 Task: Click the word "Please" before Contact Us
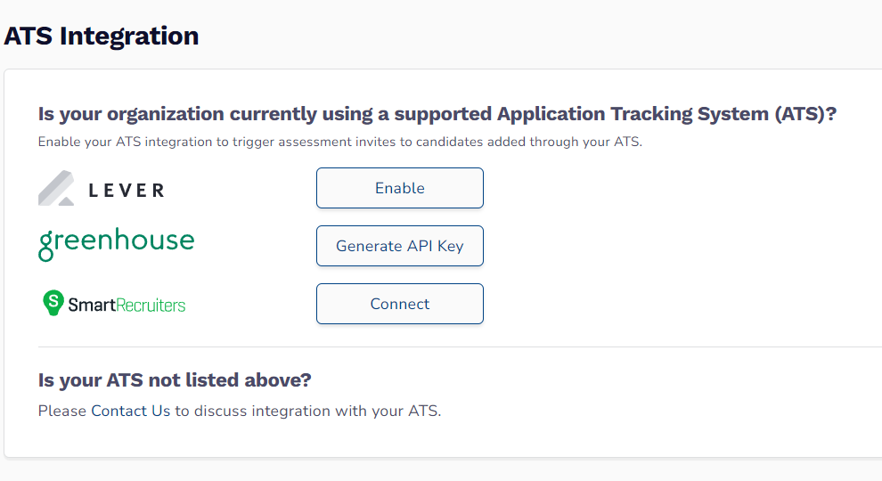point(61,411)
